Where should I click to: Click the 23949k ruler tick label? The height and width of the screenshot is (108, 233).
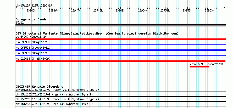[120, 10]
